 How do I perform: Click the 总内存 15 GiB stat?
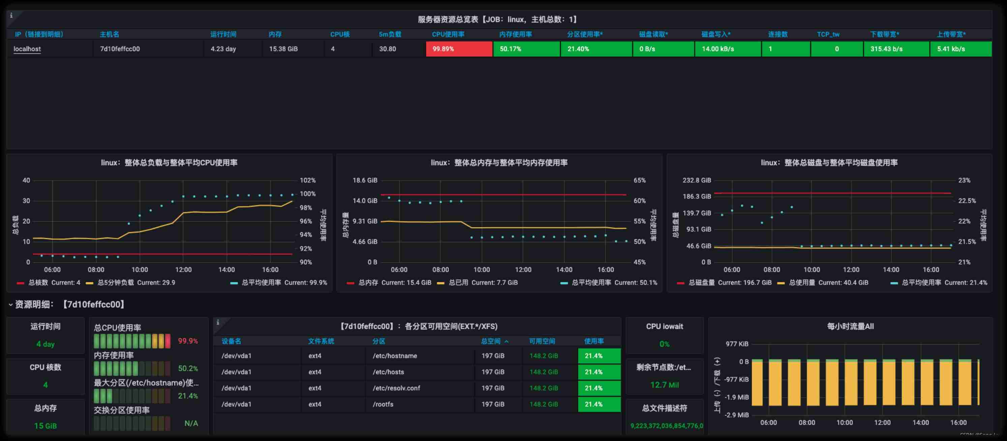[x=46, y=426]
